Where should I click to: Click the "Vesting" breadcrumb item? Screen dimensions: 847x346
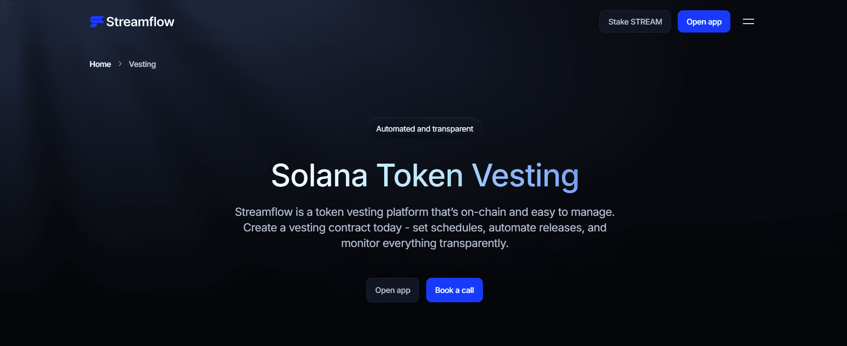[142, 64]
